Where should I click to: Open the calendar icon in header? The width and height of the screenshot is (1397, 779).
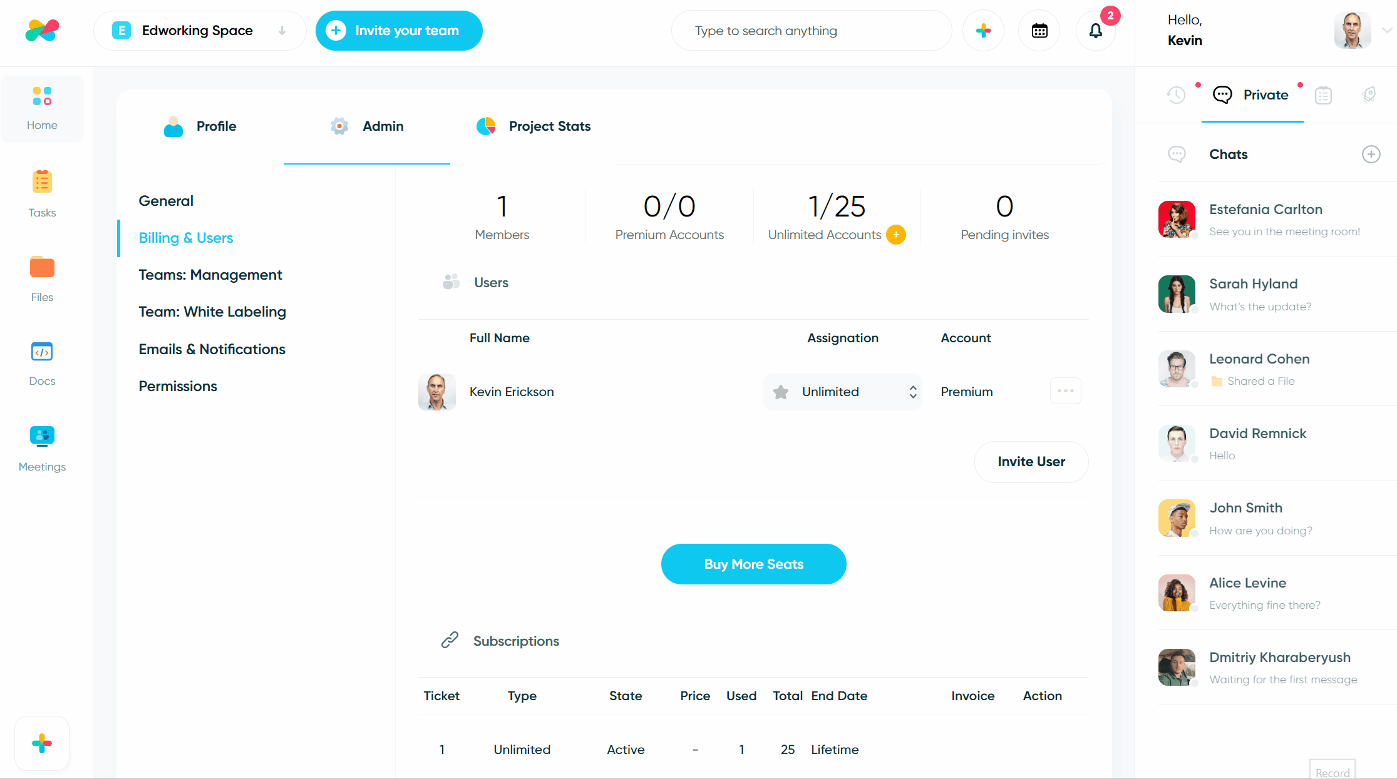pos(1039,31)
